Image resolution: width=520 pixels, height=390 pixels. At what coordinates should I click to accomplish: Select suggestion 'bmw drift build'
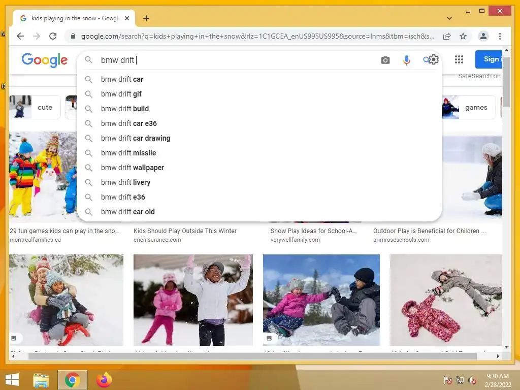pos(259,109)
